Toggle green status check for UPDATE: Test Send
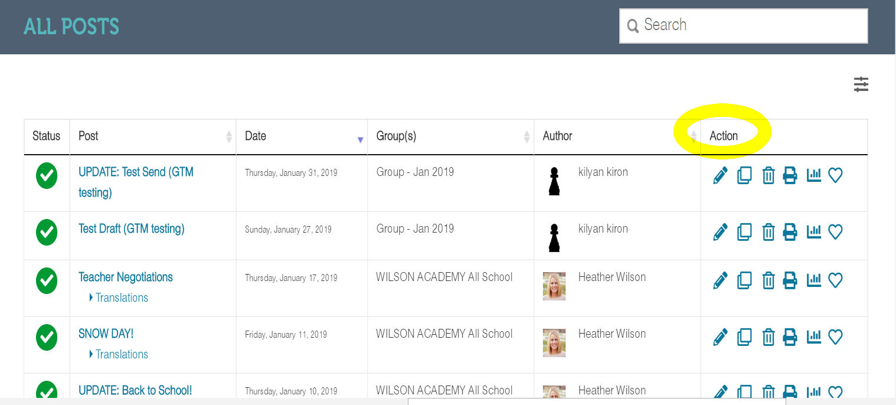 tap(47, 176)
